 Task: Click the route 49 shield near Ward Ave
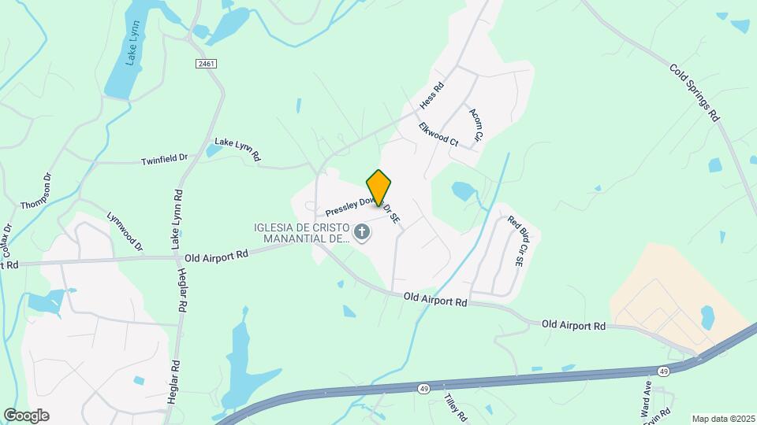point(663,371)
